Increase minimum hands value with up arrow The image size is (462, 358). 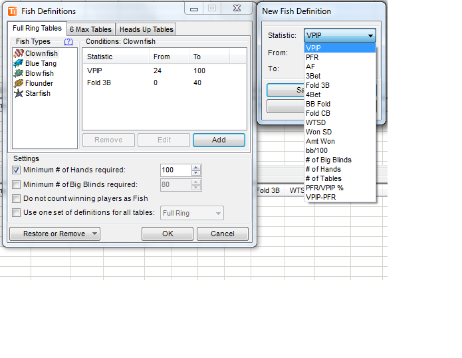196,168
